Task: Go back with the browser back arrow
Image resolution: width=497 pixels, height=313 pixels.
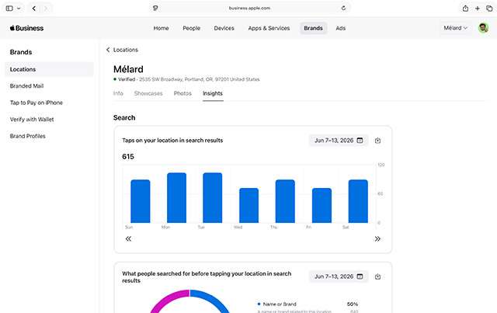Action: (x=34, y=9)
